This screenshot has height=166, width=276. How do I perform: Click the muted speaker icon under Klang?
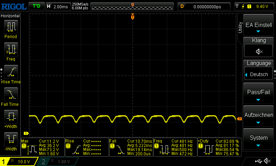259,52
